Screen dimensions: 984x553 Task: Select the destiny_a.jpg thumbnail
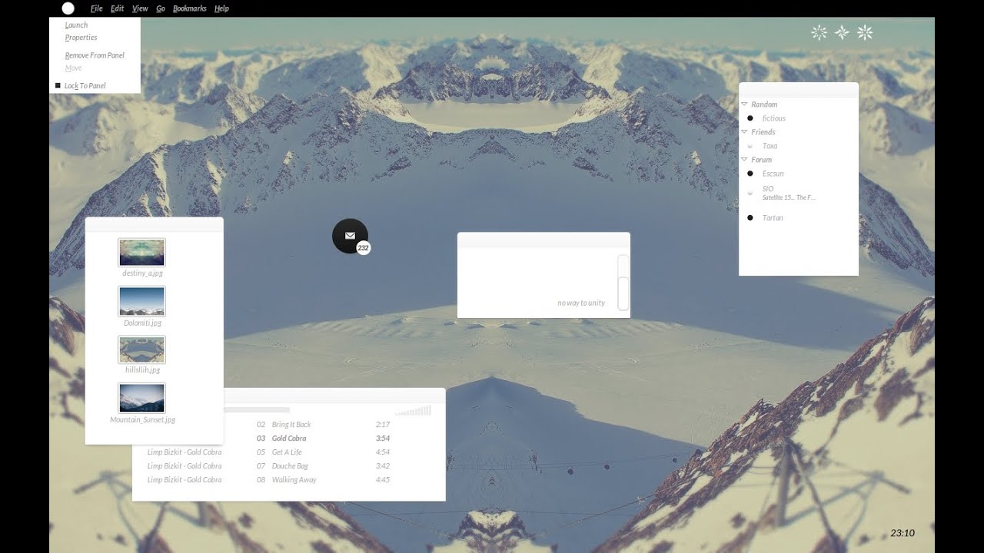(141, 253)
